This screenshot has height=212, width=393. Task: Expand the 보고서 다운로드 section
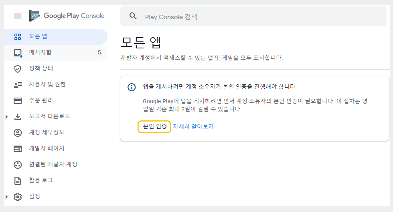pyautogui.click(x=7, y=117)
